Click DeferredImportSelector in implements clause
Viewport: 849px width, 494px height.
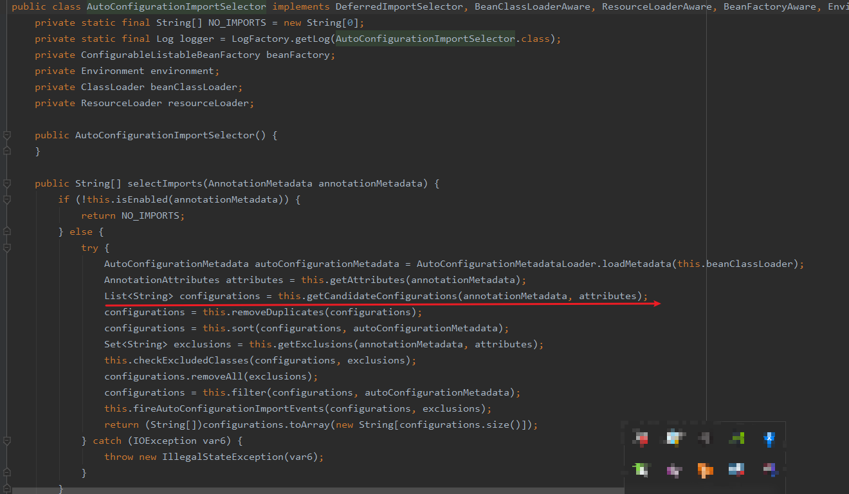point(399,6)
